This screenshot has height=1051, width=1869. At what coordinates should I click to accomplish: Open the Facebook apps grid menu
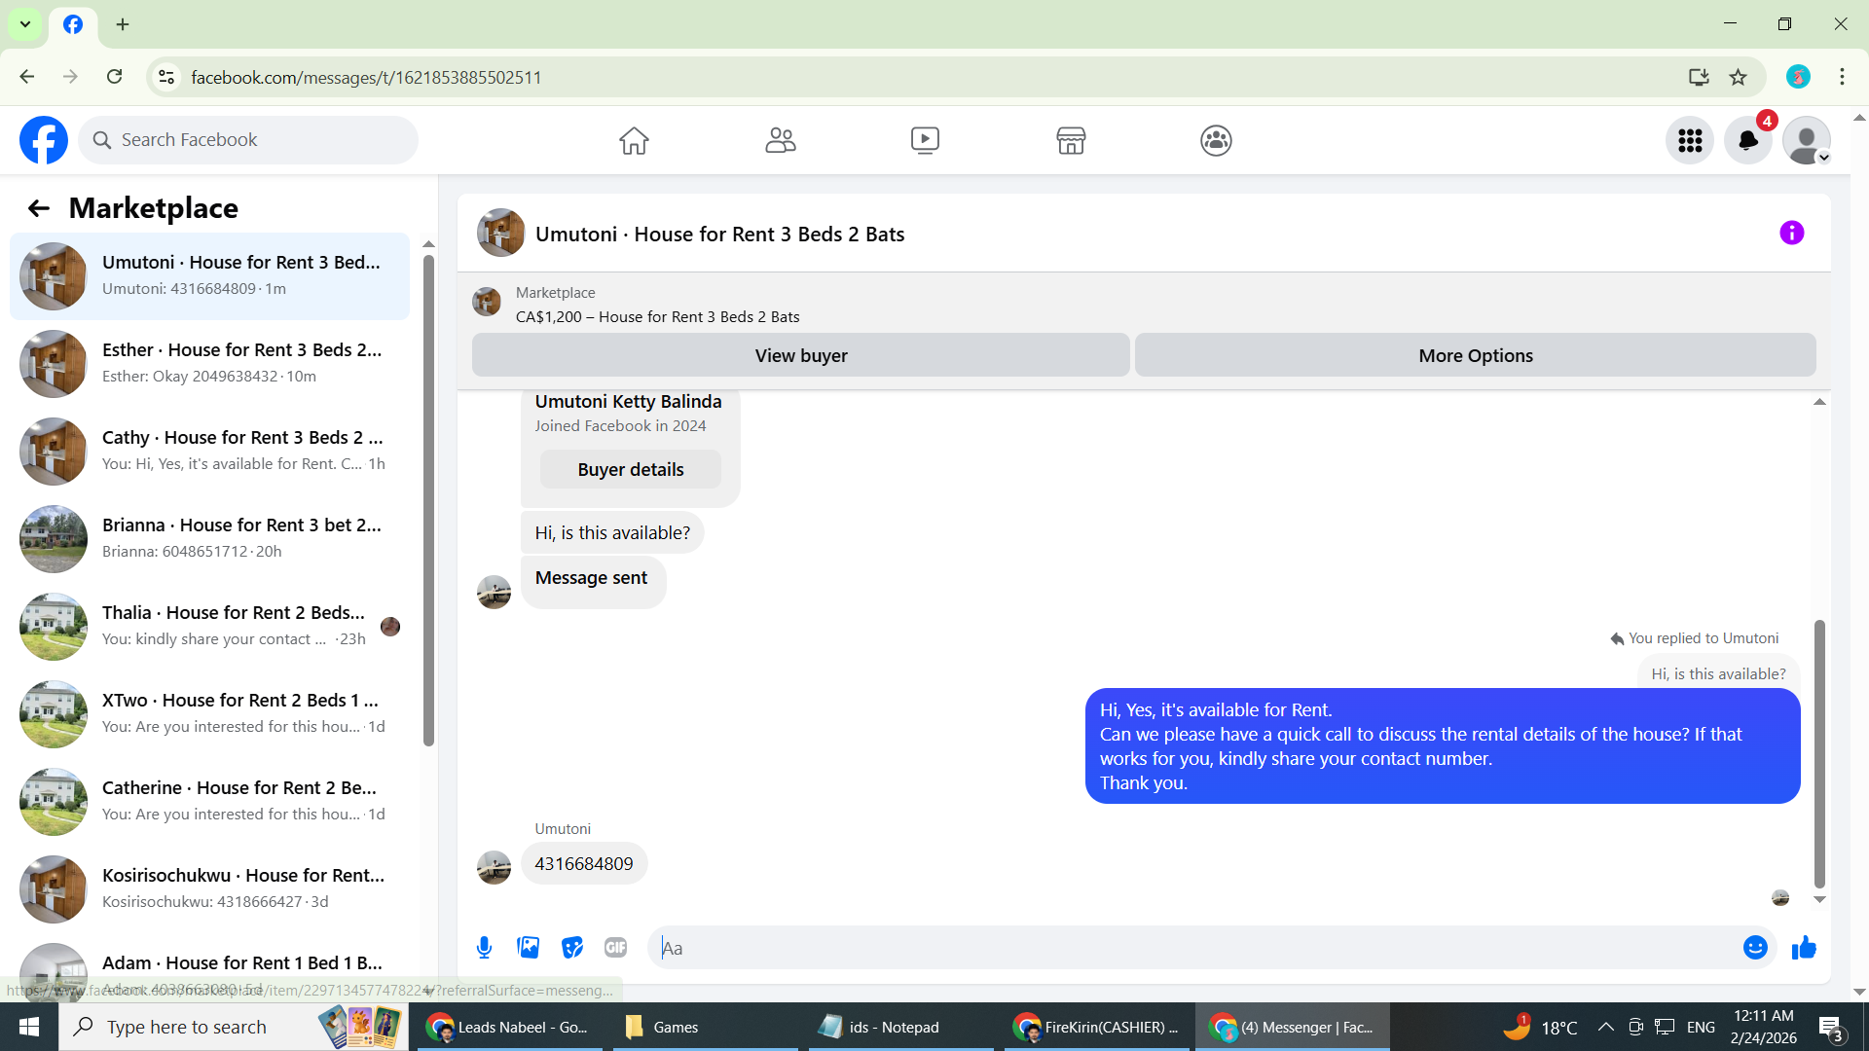pyautogui.click(x=1690, y=141)
